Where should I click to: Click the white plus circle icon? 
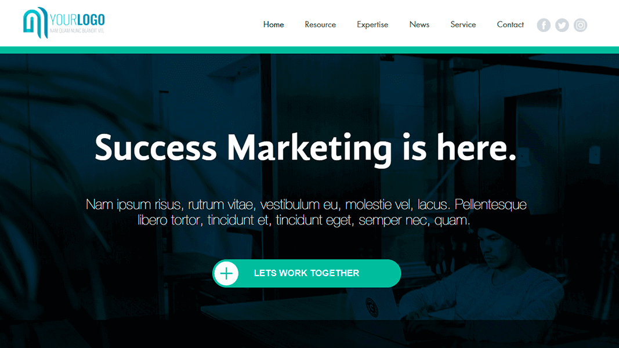226,273
